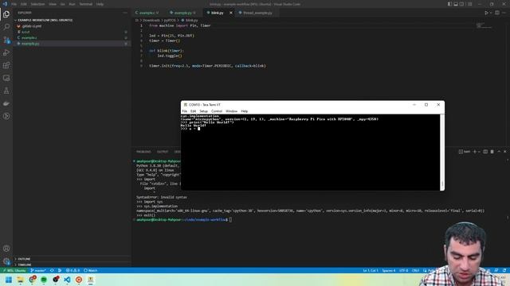Image resolution: width=510 pixels, height=286 pixels.
Task: Click Spaces: 4 indentation setting
Action: [x=389, y=270]
